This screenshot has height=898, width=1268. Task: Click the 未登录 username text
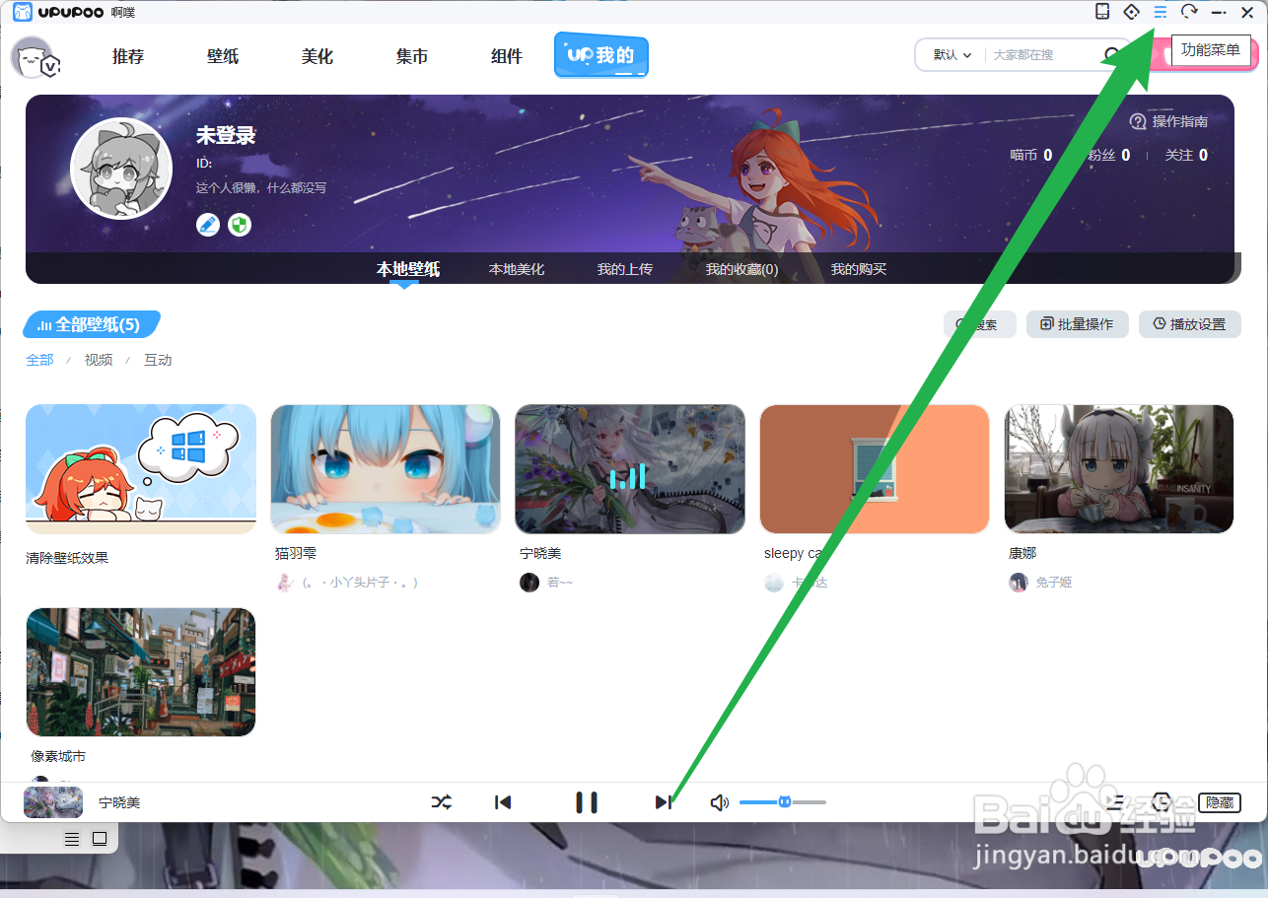tap(226, 136)
